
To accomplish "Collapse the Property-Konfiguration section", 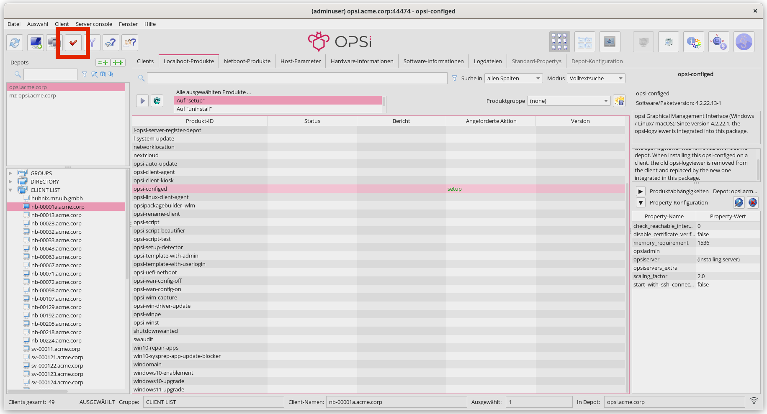I will coord(641,202).
